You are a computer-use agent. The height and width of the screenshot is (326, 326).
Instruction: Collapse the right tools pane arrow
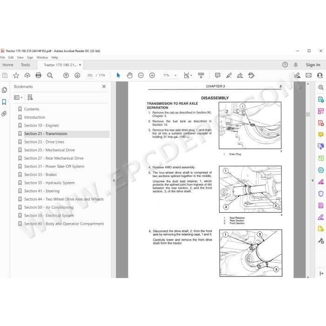coord(312,181)
